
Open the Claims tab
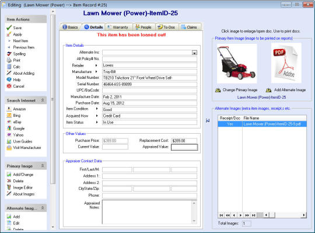coord(189,27)
